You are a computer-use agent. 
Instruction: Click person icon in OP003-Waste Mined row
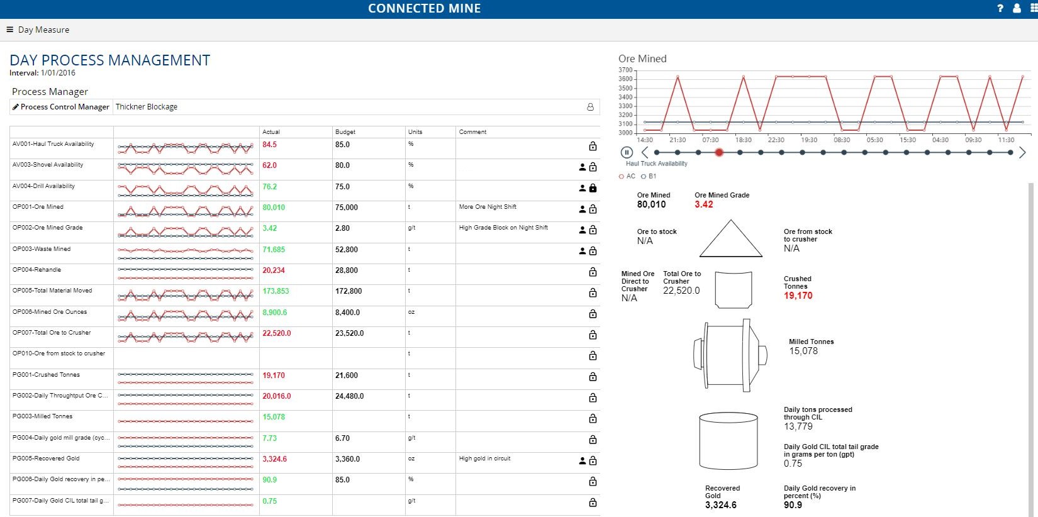click(x=583, y=251)
